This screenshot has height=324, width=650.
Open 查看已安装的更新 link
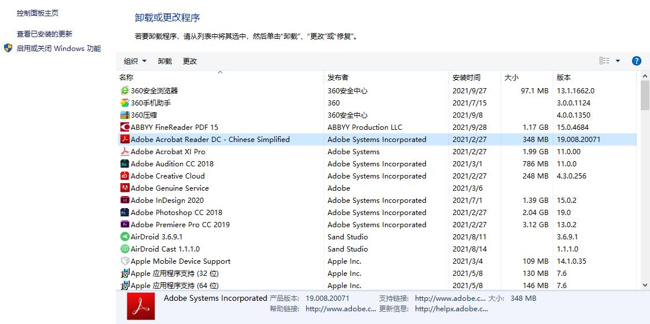click(x=45, y=34)
